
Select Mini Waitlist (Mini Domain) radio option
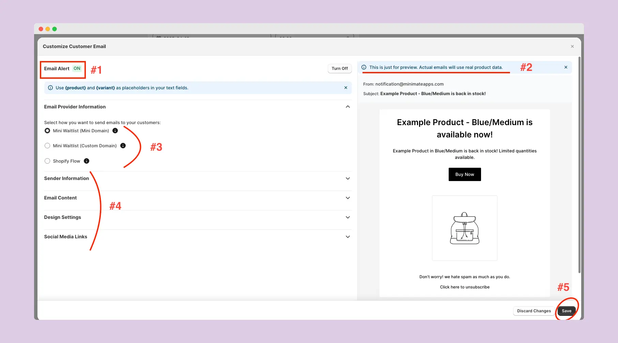point(47,131)
